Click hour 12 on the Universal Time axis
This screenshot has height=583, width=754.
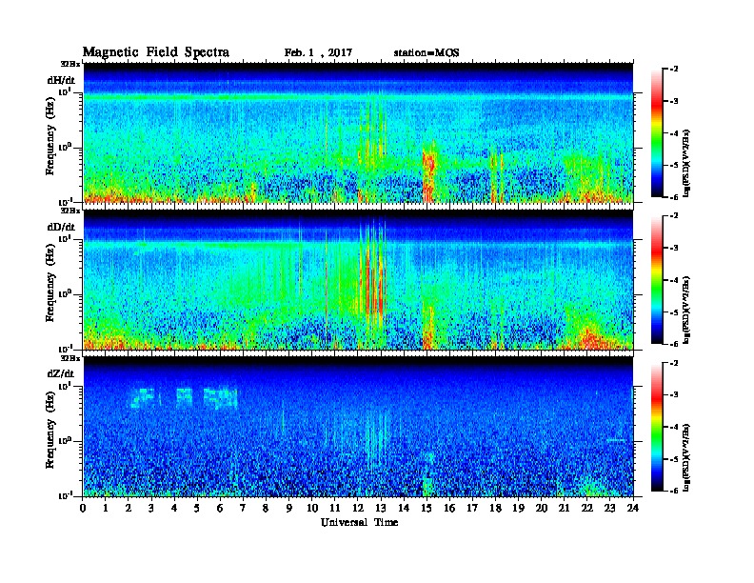358,508
